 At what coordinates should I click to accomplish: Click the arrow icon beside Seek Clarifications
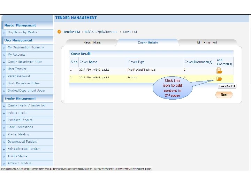[4, 128]
